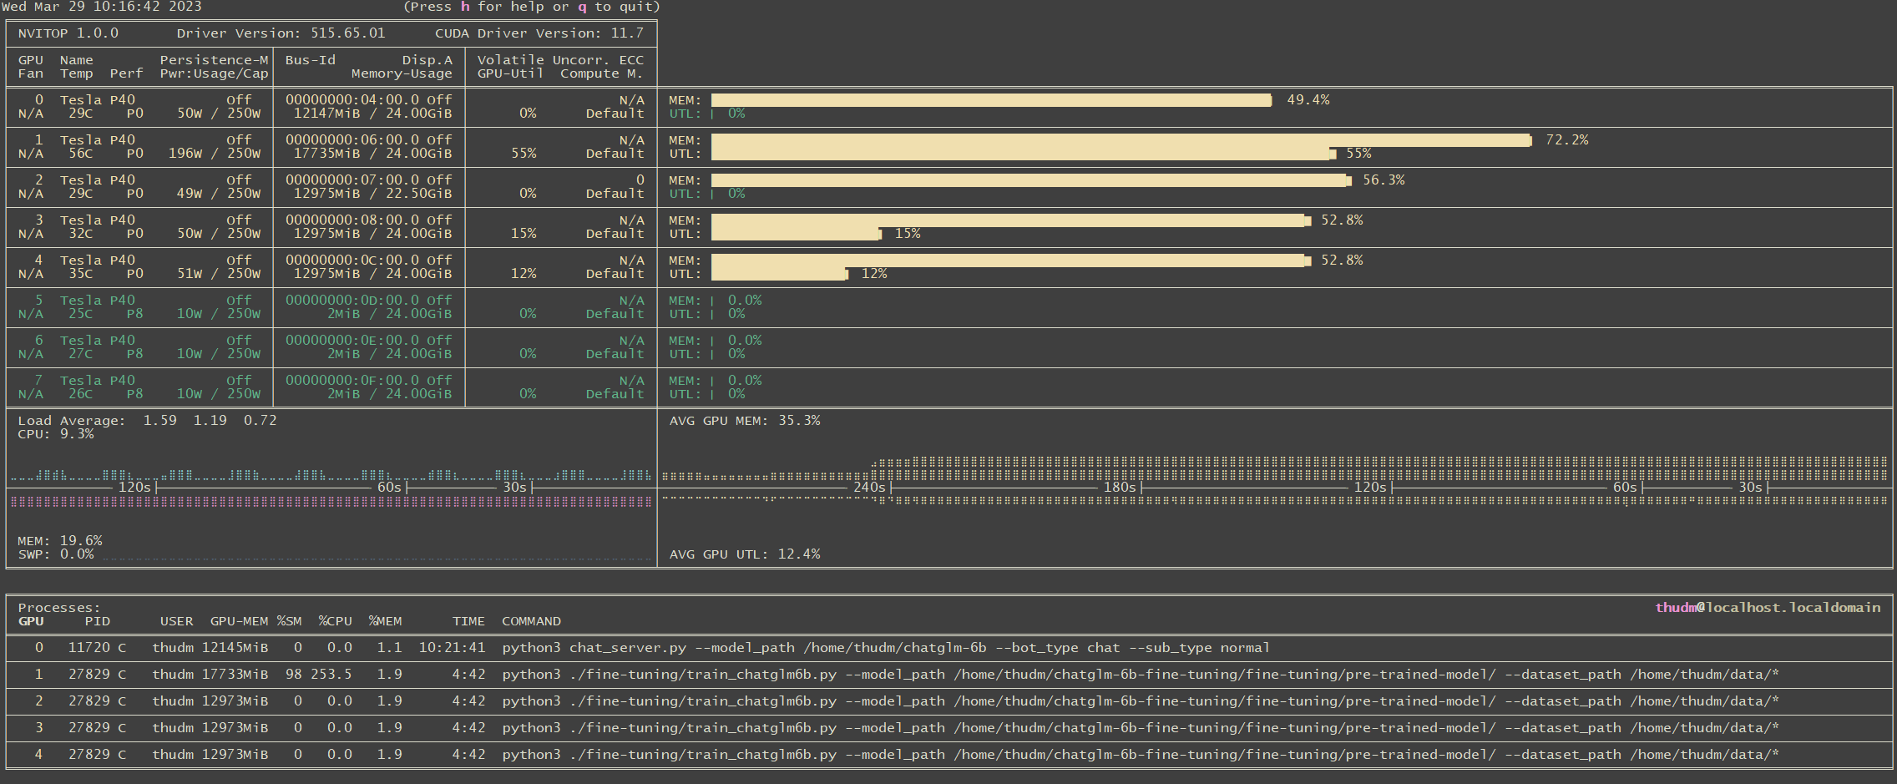Click GPU 3 memory bar at 52.8%
Screen dimensions: 1897x784
point(1011,220)
